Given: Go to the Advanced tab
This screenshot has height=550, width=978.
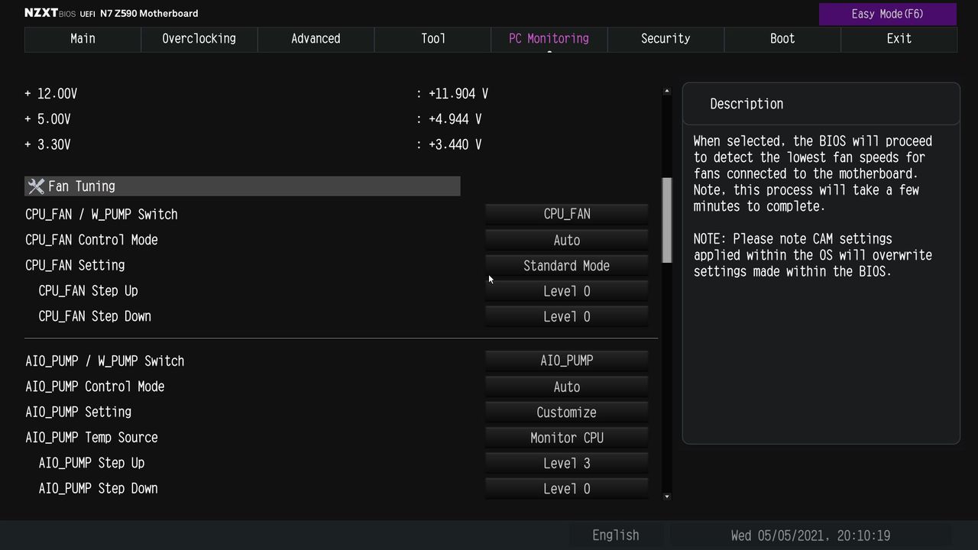Looking at the screenshot, I should [316, 39].
